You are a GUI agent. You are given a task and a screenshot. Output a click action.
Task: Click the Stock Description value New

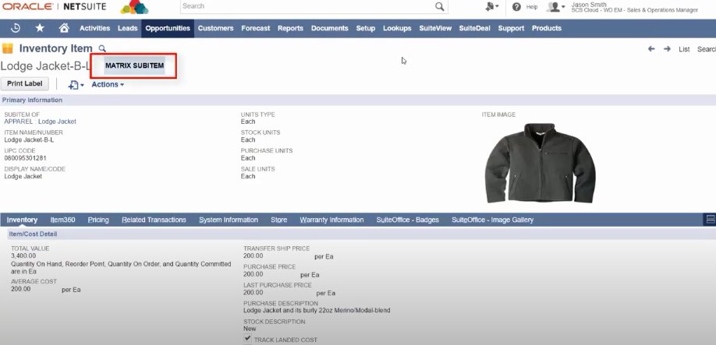250,329
